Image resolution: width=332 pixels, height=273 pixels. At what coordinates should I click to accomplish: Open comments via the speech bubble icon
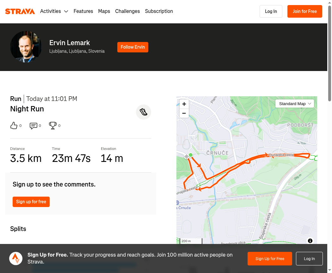tap(34, 126)
